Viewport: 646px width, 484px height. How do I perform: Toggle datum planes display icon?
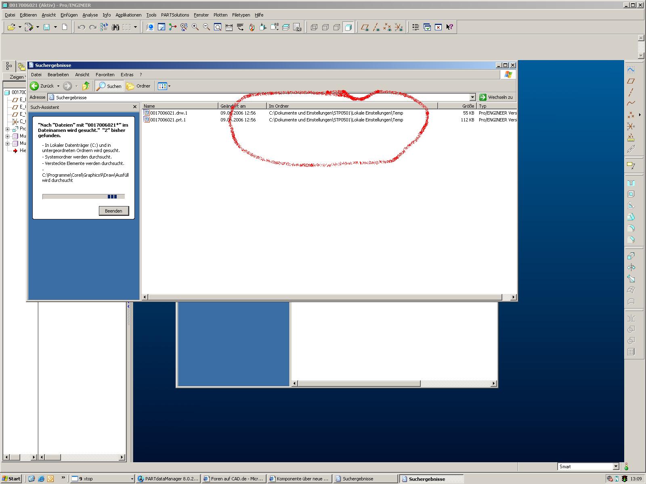[x=365, y=27]
